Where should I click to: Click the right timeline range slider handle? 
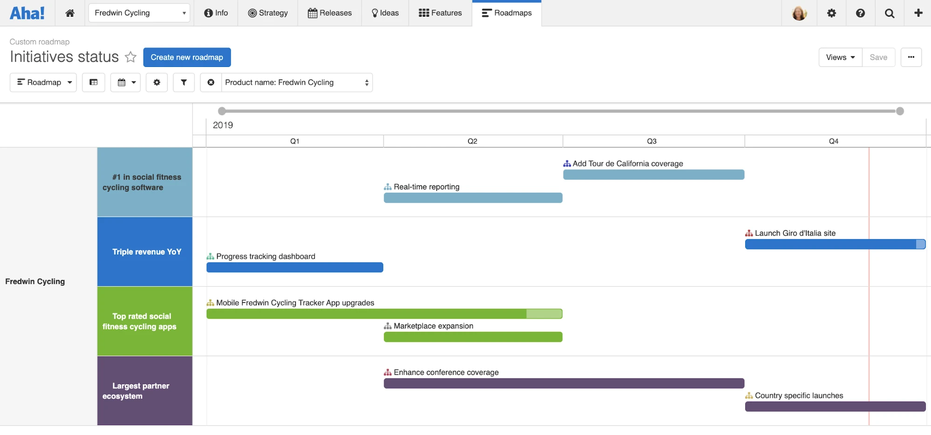(x=900, y=111)
